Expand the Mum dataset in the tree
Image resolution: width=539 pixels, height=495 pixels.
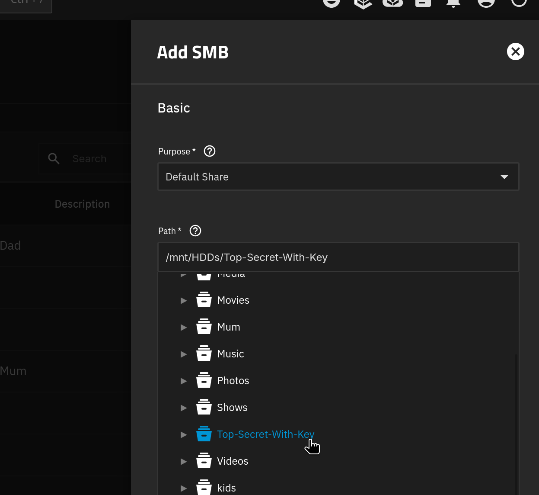(x=184, y=327)
